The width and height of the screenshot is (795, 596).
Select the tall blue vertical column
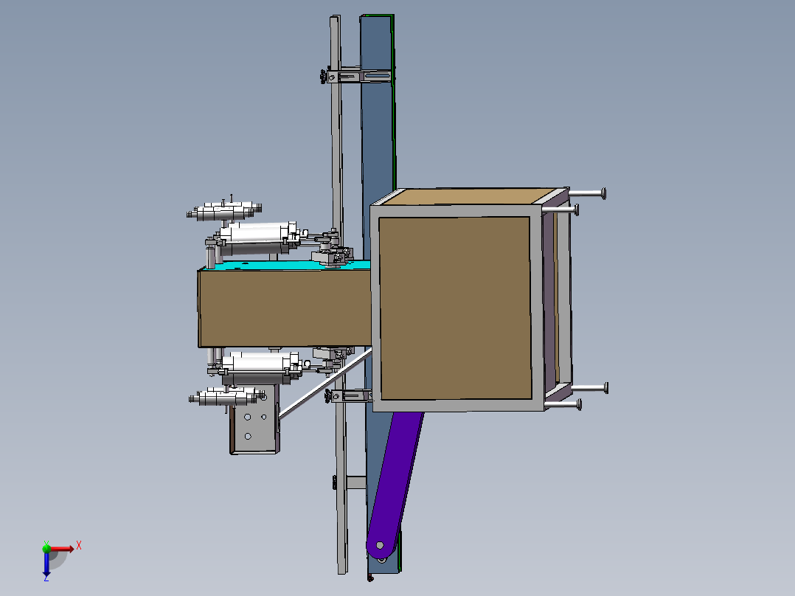click(x=378, y=137)
